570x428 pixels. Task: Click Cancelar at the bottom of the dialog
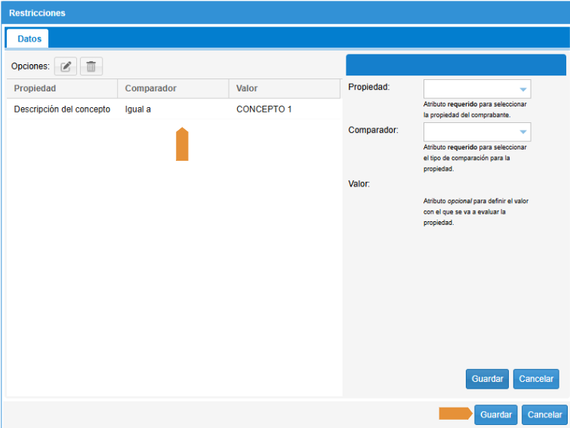tap(544, 414)
